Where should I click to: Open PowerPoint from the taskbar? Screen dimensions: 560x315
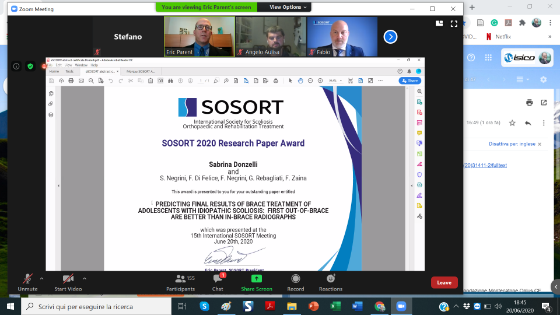pyautogui.click(x=313, y=306)
